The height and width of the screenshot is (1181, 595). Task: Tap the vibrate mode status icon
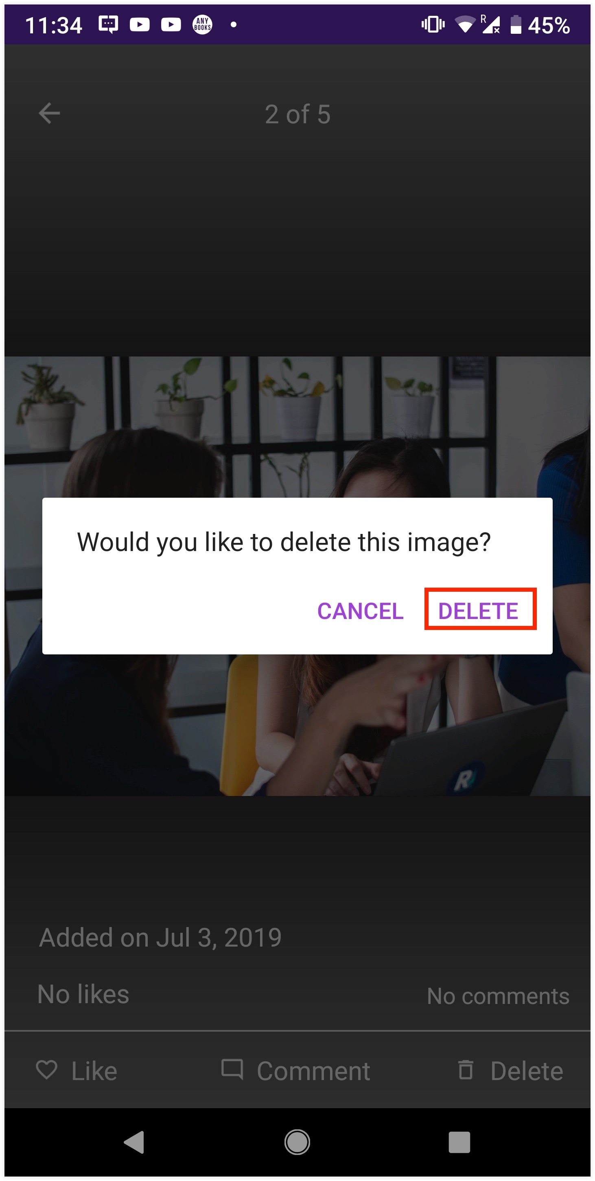click(433, 24)
